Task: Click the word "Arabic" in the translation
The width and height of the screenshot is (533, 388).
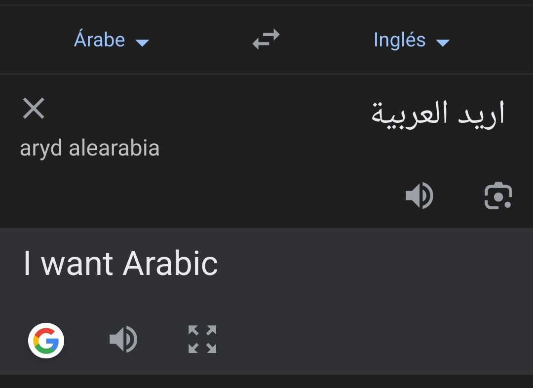Action: coord(170,263)
